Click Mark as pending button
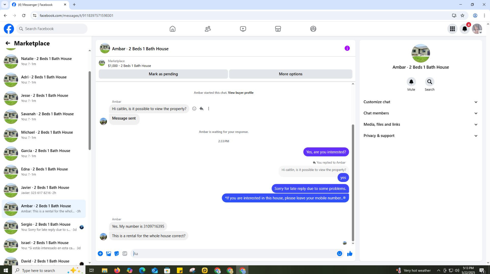 coord(163,74)
